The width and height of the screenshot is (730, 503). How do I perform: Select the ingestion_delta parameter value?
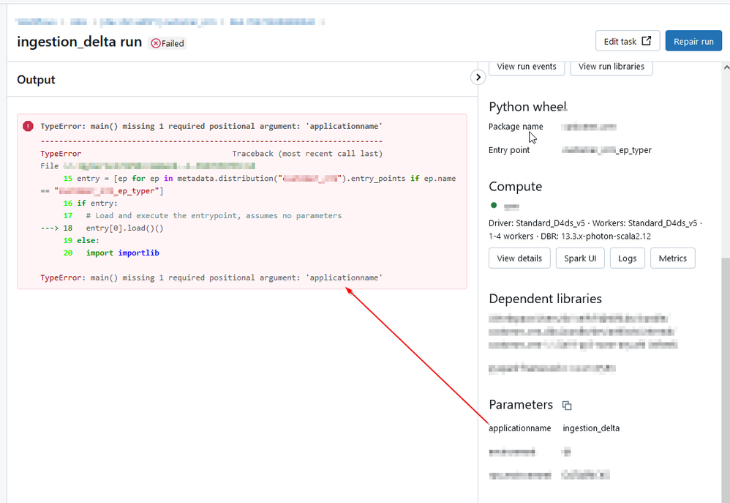591,428
